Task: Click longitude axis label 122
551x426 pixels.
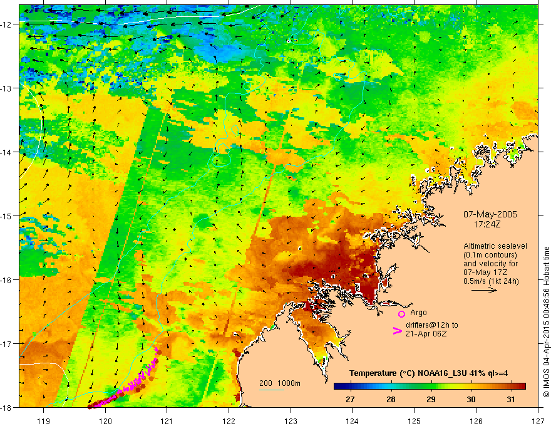Action: (x=229, y=421)
